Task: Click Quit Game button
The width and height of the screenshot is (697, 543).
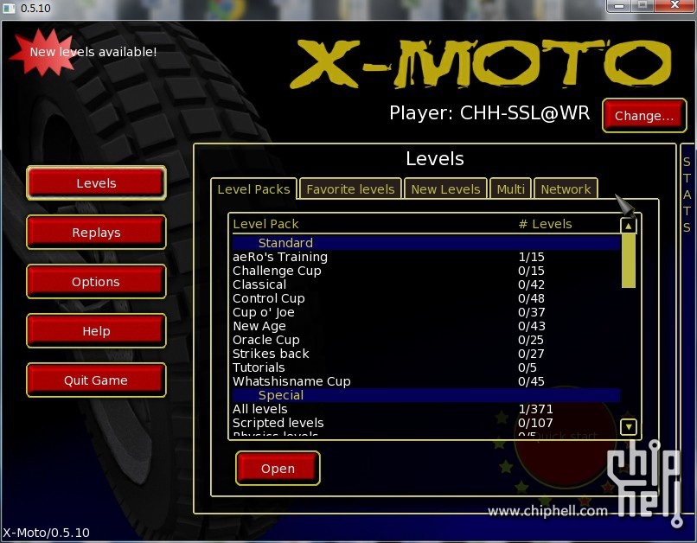Action: [x=96, y=380]
